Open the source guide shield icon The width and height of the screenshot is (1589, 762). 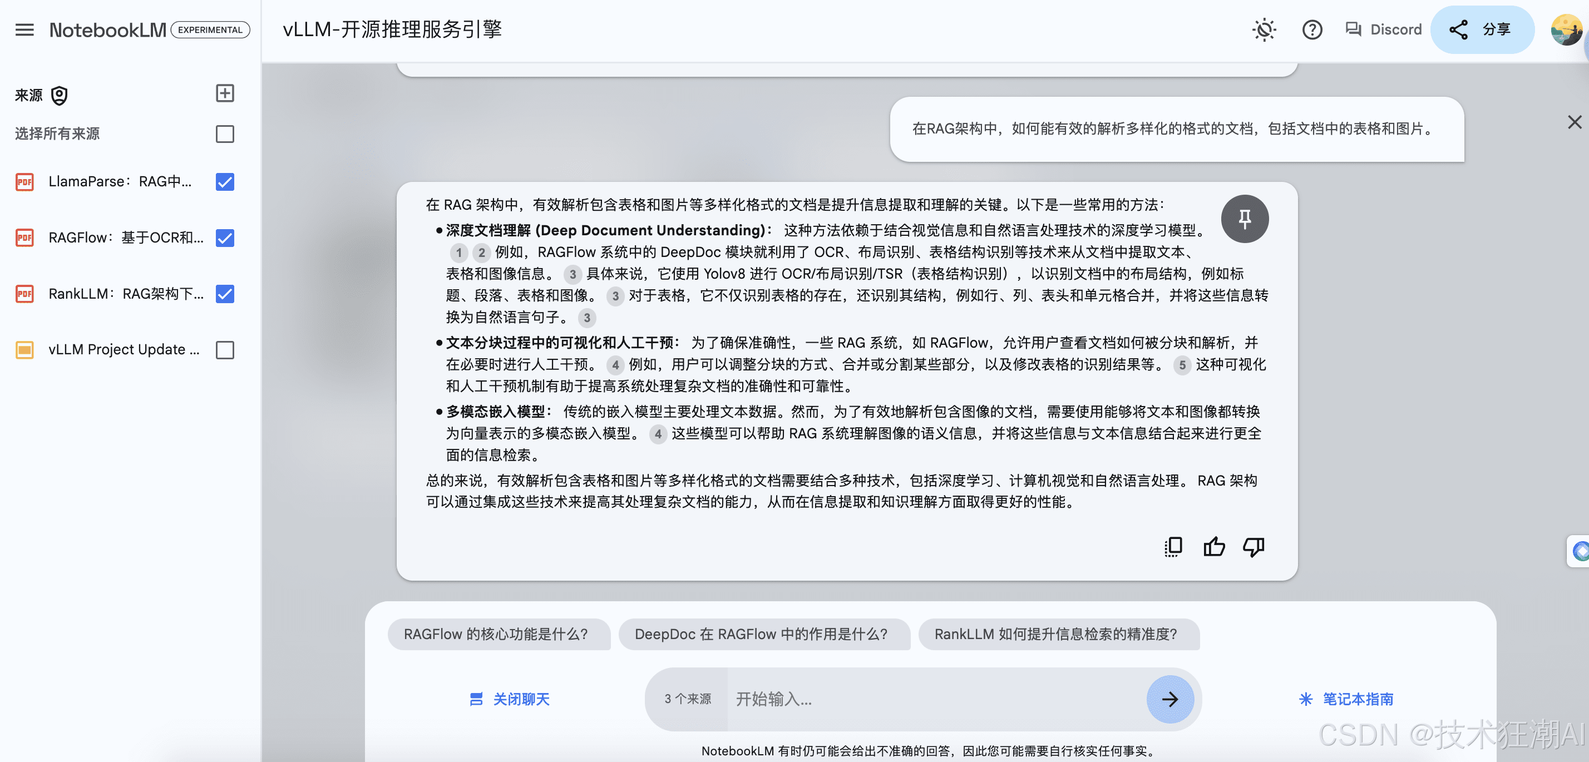pyautogui.click(x=59, y=96)
